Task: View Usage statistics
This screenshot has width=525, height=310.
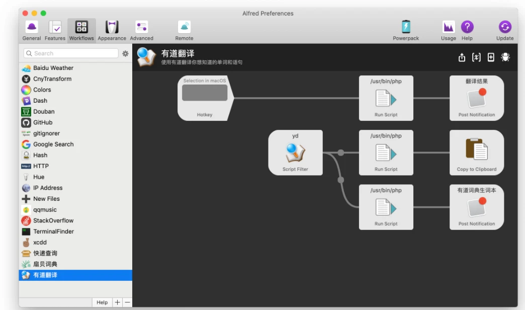Action: (x=449, y=31)
